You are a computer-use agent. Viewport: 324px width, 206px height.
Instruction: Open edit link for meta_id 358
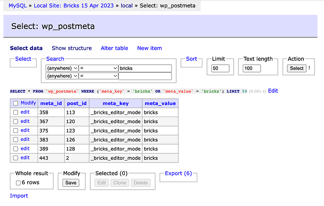coord(25,112)
